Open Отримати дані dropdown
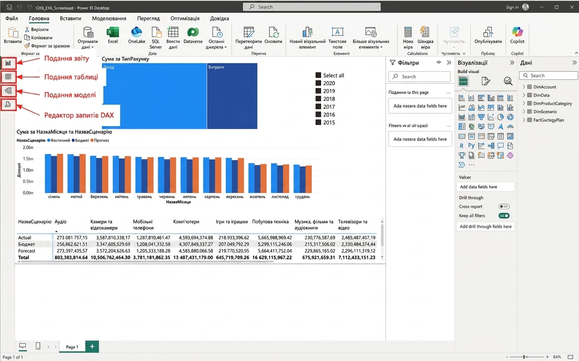This screenshot has height=361, width=579. pos(88,38)
